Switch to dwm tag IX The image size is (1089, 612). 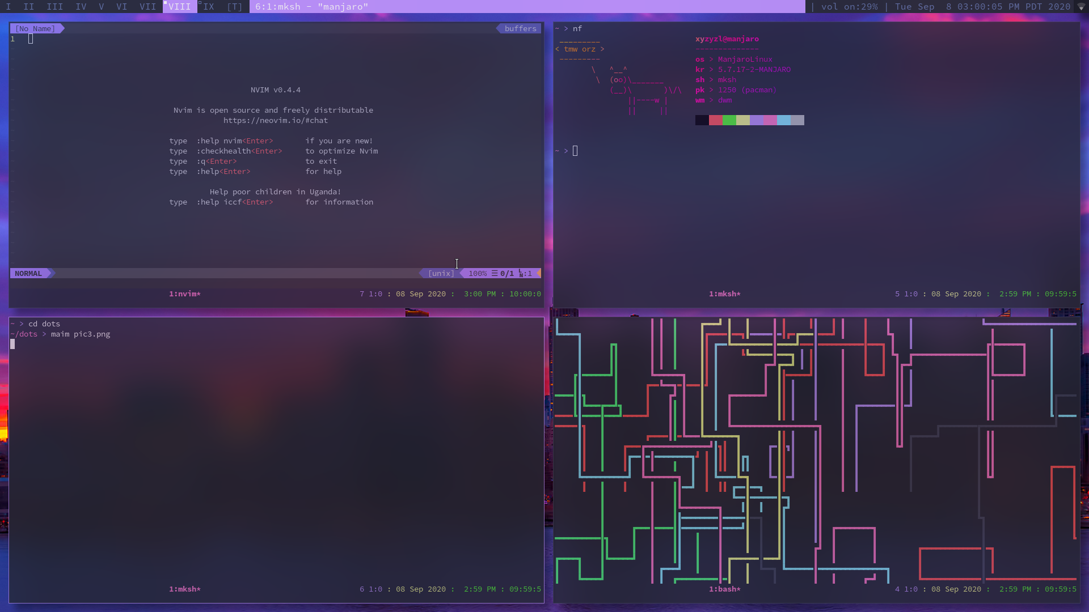(209, 7)
